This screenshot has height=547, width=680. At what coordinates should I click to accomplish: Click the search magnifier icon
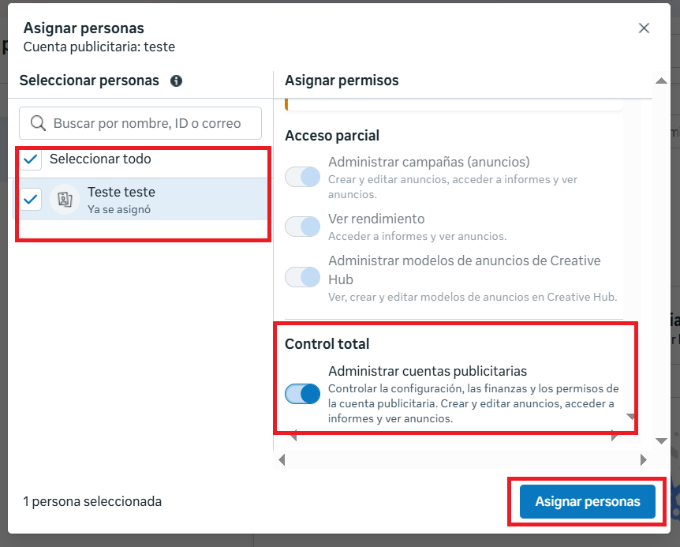(38, 123)
